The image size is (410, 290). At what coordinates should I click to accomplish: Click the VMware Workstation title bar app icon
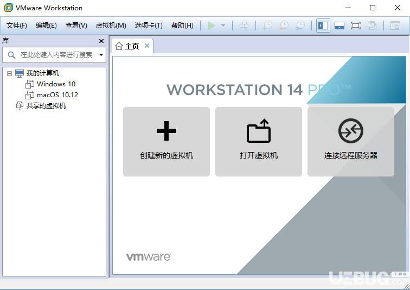[x=9, y=8]
